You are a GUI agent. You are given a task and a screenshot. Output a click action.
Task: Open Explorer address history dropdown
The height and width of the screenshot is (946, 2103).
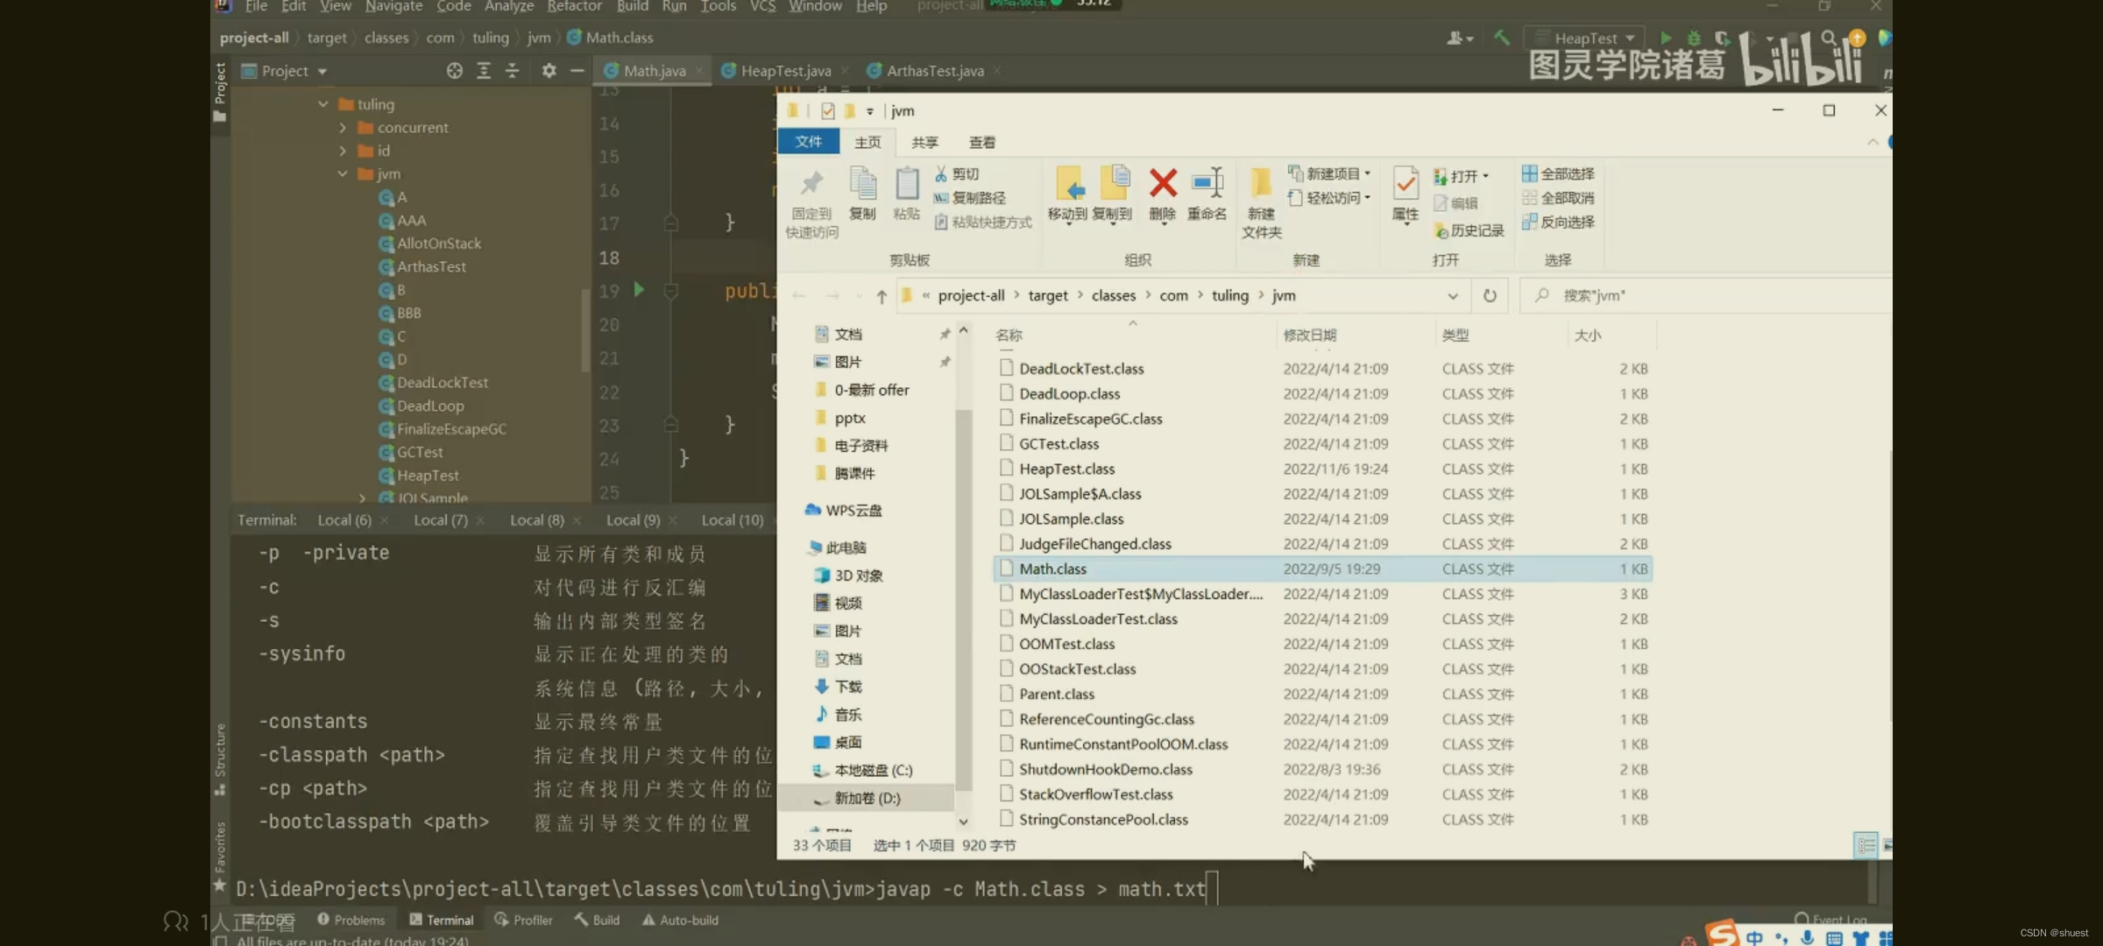click(1453, 296)
